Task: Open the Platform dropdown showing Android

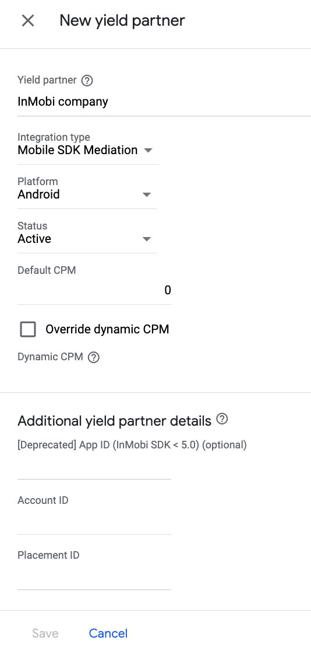Action: [87, 194]
